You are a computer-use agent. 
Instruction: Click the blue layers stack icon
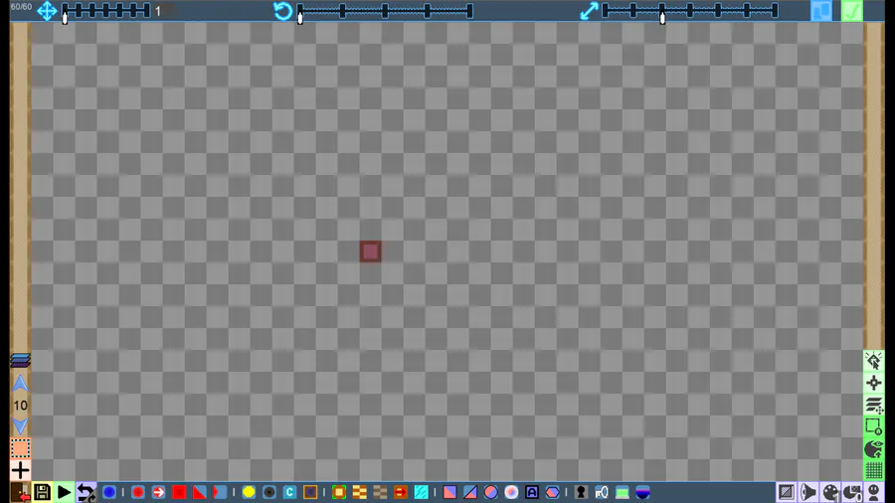(21, 361)
